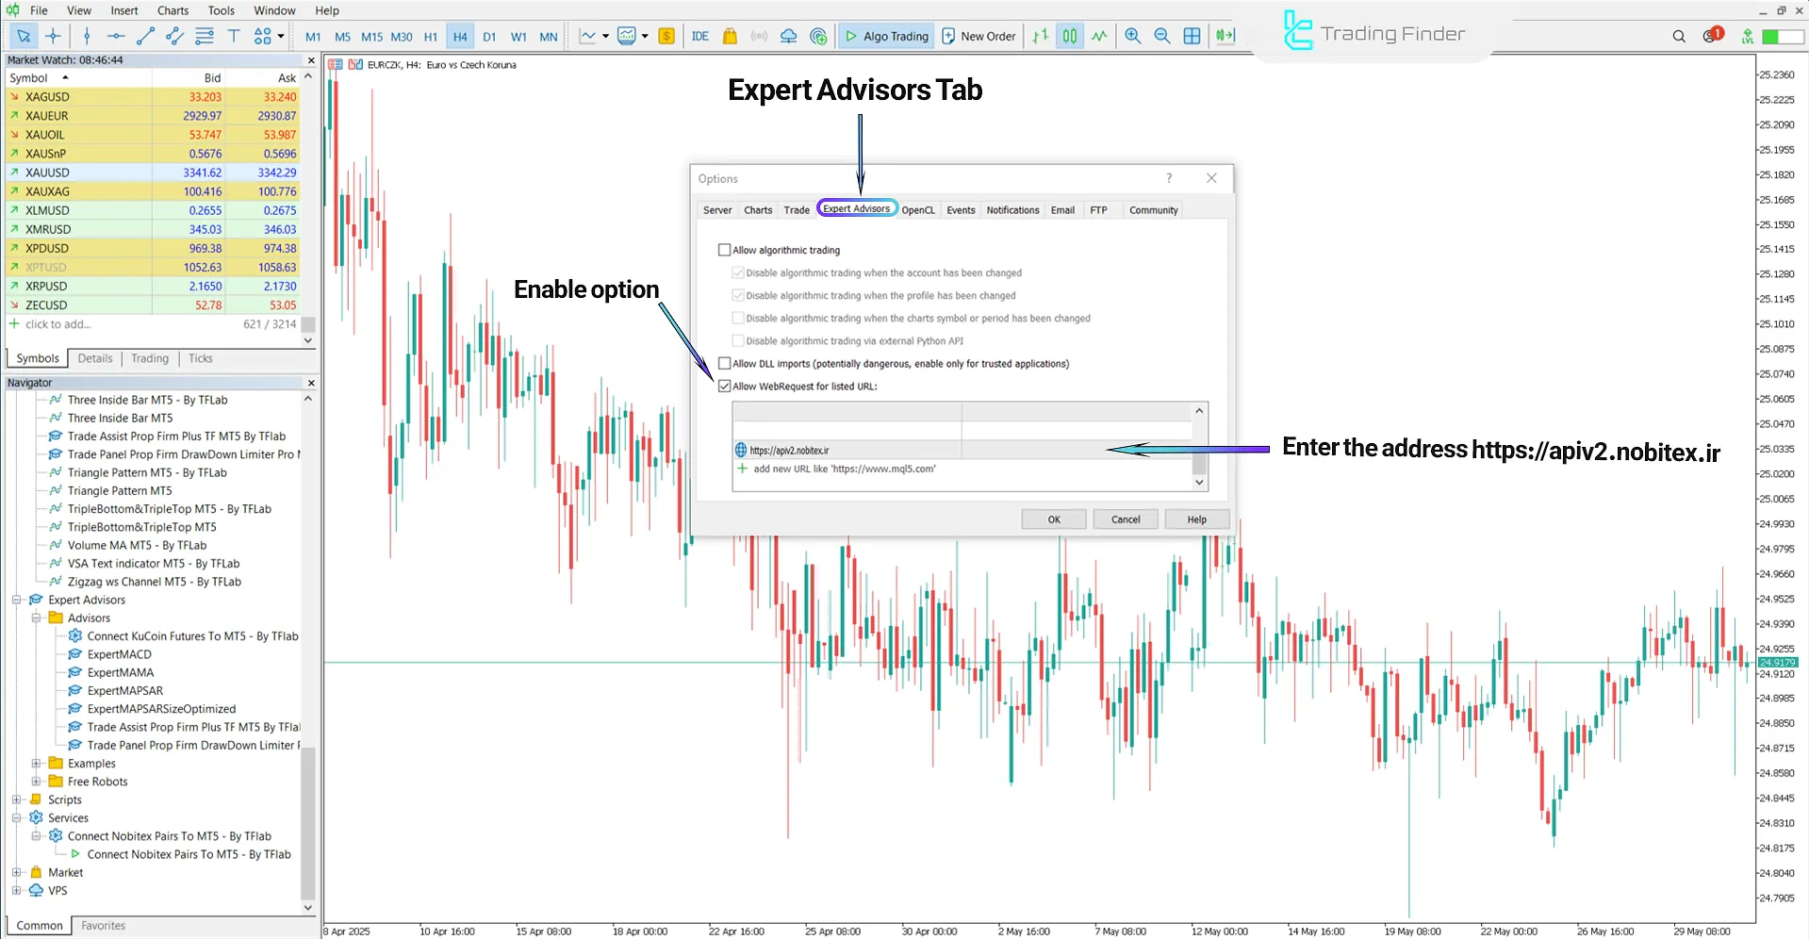Open MetaEditor with the IDE icon
This screenshot has width=1809, height=939.
click(x=699, y=36)
